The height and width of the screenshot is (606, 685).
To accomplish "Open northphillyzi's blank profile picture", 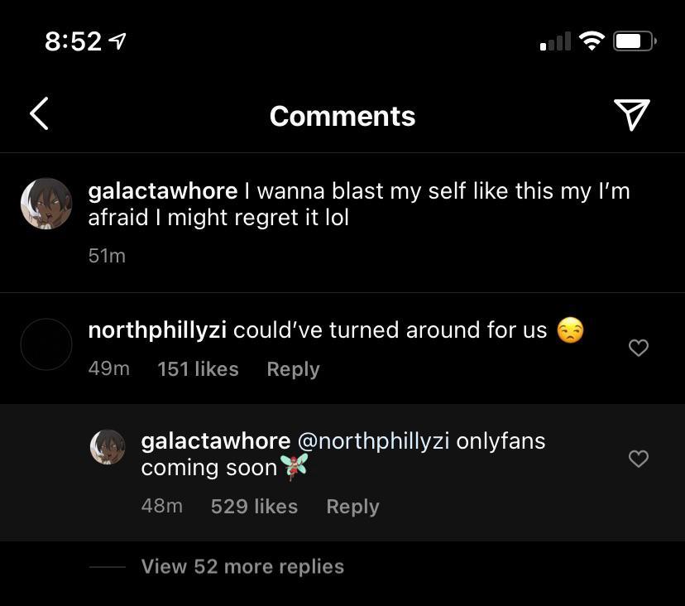I will coord(46,344).
